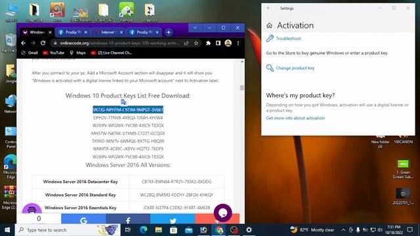Open File Explorer from the taskbar
The width and height of the screenshot is (420, 236).
click(x=159, y=230)
